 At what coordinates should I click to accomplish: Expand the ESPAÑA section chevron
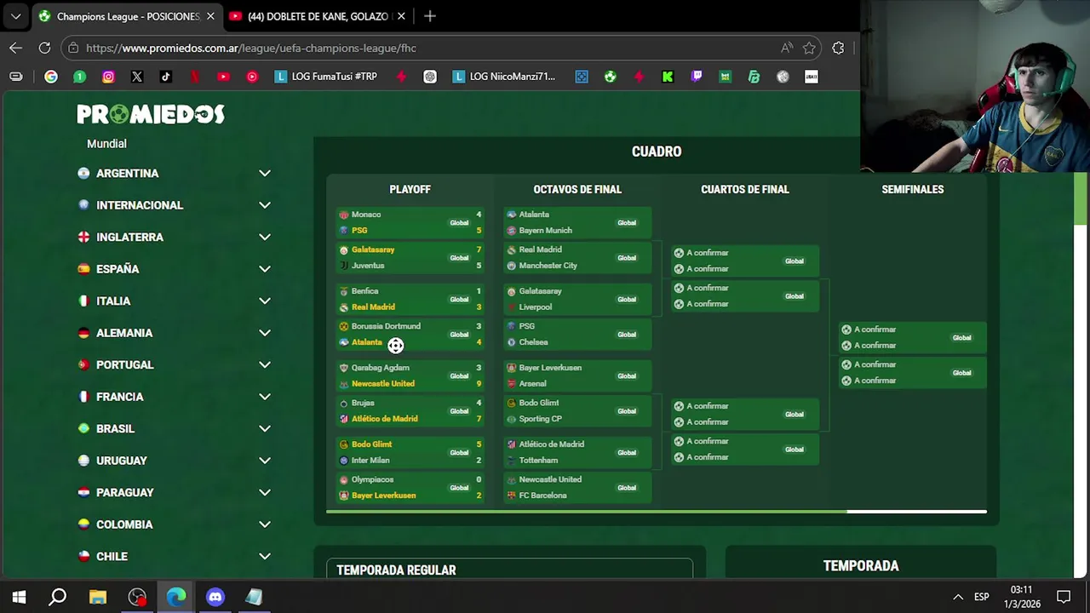point(265,269)
